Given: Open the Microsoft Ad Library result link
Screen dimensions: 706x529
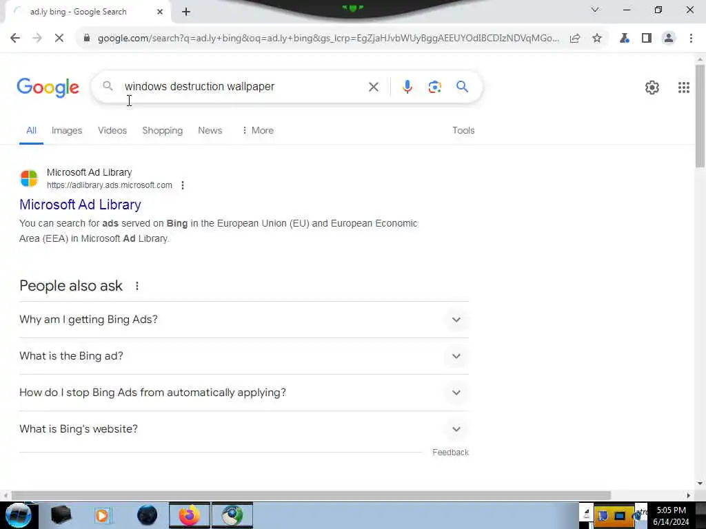Looking at the screenshot, I should pyautogui.click(x=80, y=205).
